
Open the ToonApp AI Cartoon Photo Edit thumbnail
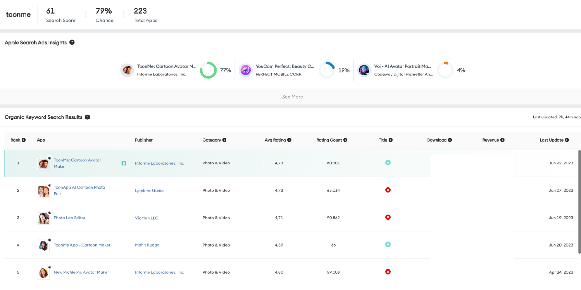(x=43, y=191)
